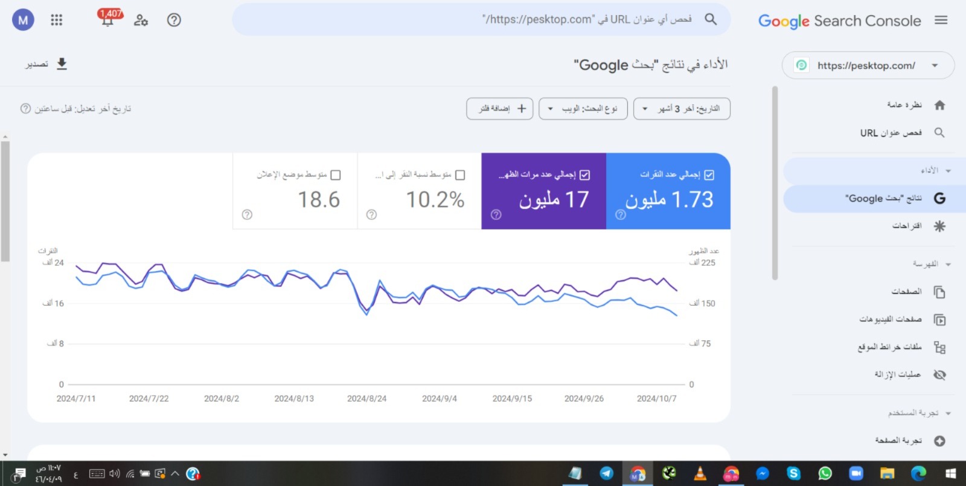The height and width of the screenshot is (486, 966).
Task: Open File Explorer from the taskbar
Action: (x=887, y=473)
